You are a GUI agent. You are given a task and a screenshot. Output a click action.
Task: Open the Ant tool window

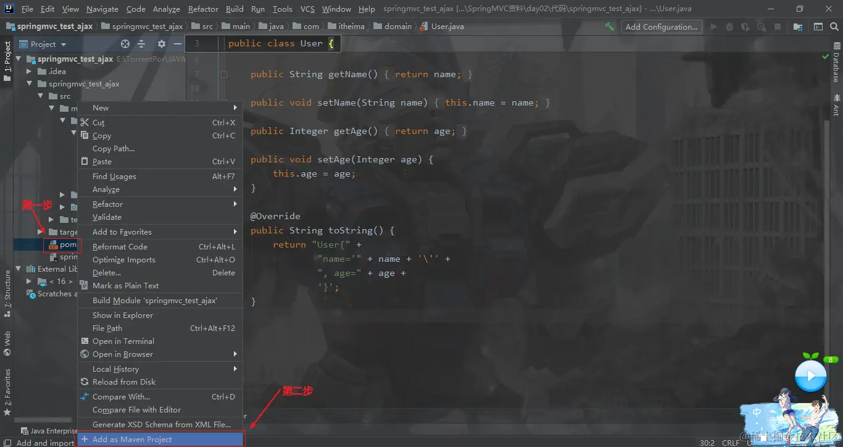pos(836,105)
